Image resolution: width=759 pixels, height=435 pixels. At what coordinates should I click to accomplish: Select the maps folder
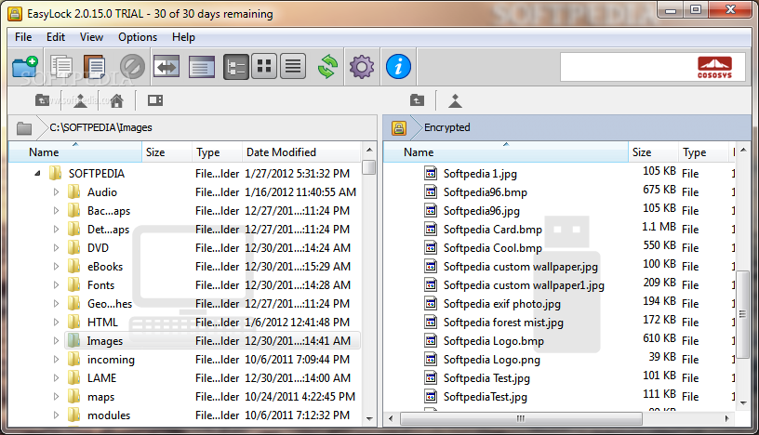pyautogui.click(x=100, y=397)
